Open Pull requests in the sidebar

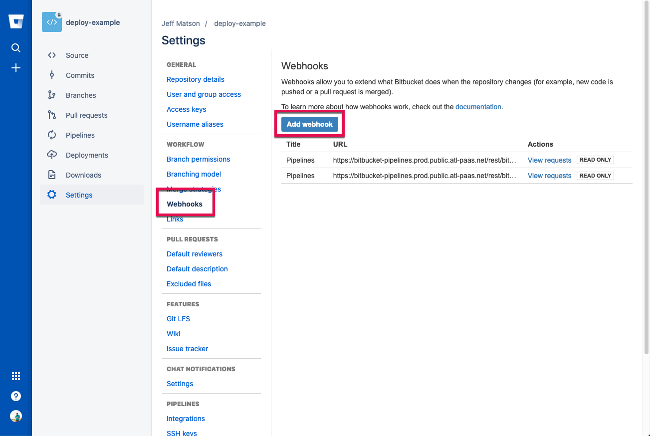pyautogui.click(x=86, y=115)
